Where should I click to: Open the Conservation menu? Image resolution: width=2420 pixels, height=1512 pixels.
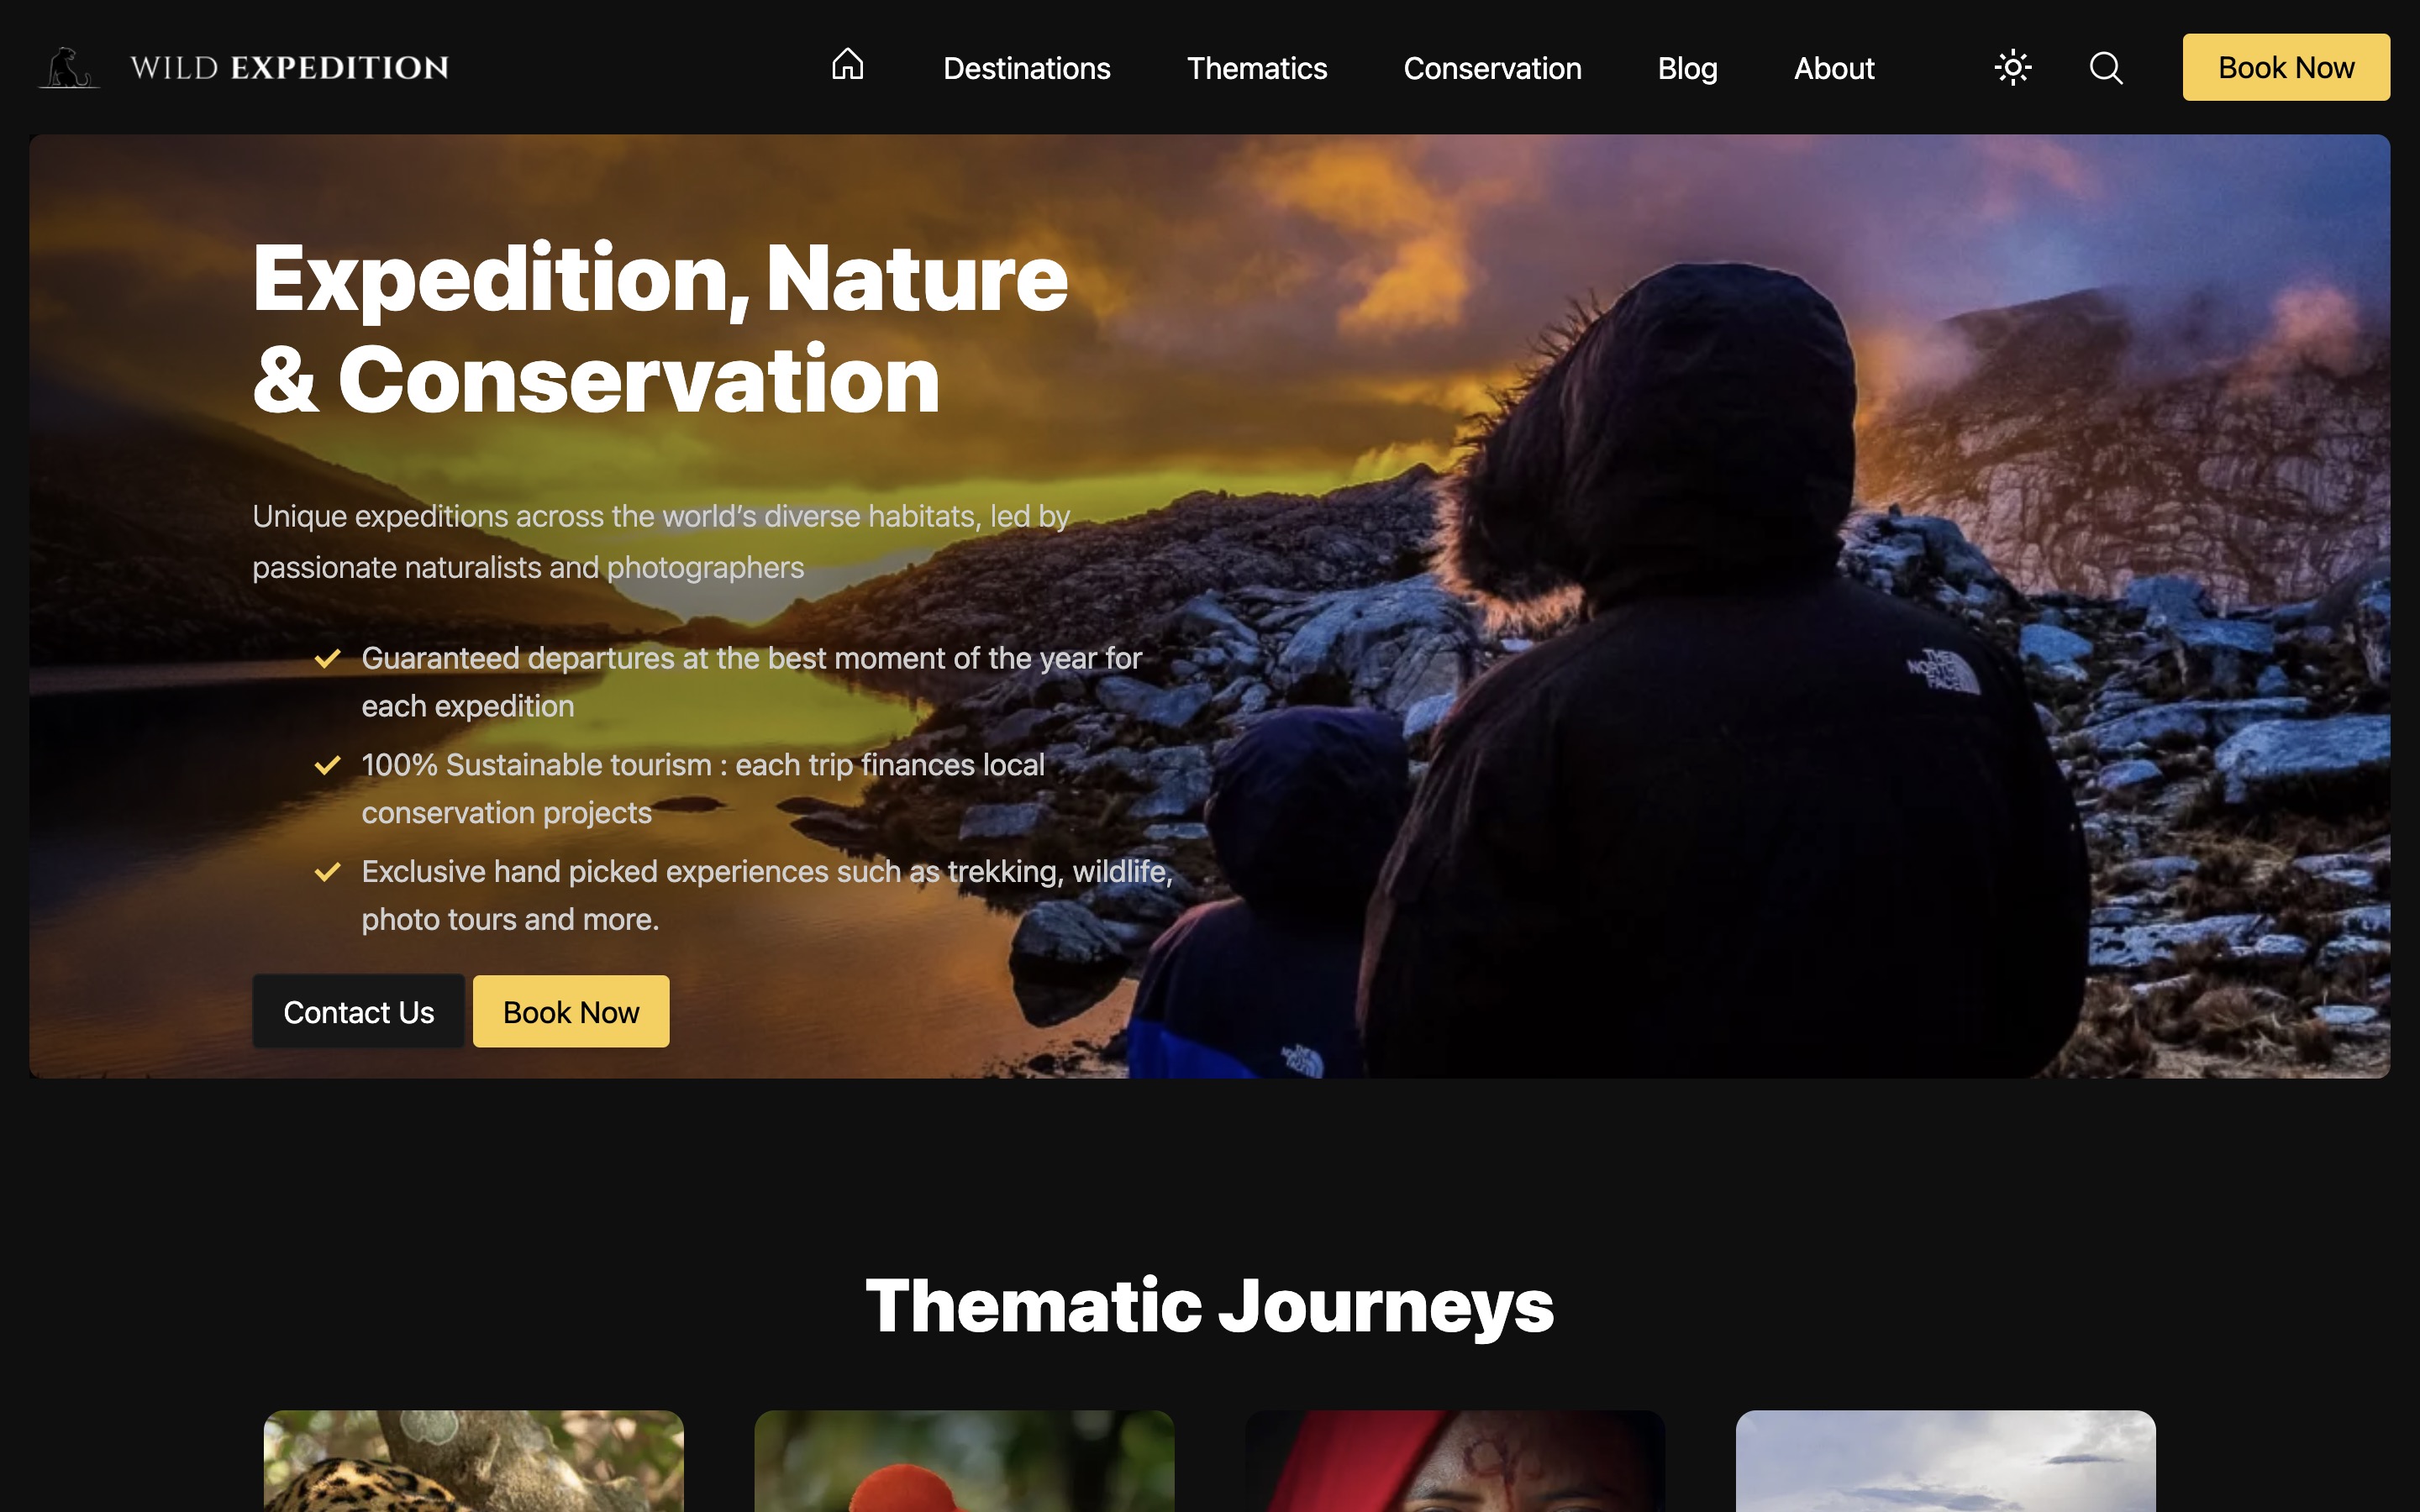1492,68
